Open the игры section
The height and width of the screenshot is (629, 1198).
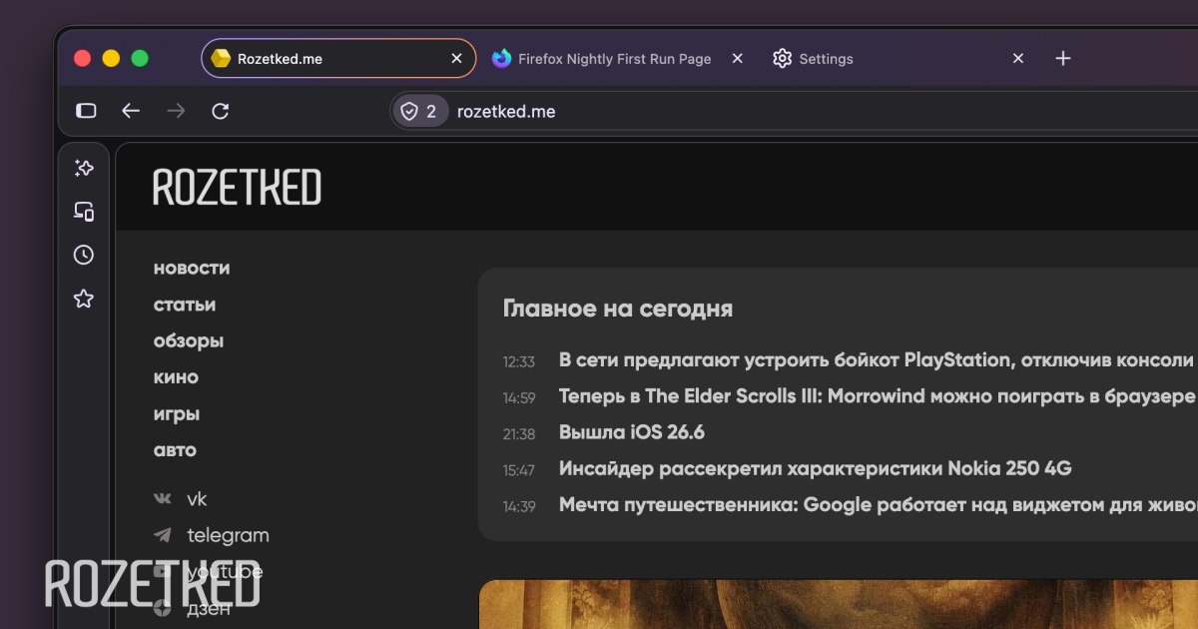click(177, 413)
